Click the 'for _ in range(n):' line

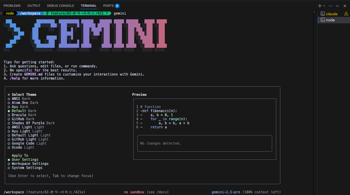pyautogui.click(x=169, y=119)
